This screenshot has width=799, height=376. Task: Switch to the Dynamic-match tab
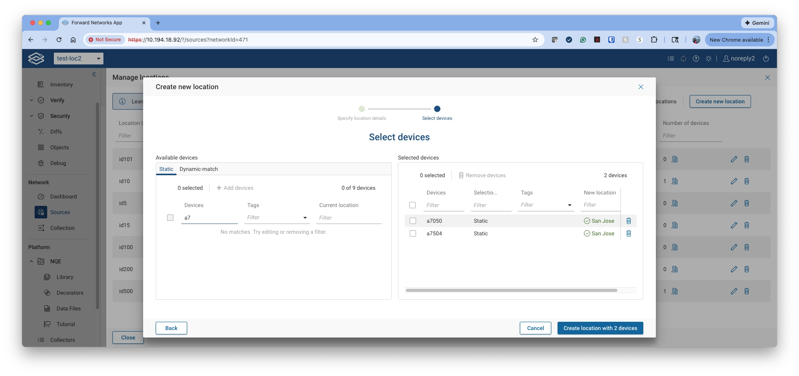point(199,169)
